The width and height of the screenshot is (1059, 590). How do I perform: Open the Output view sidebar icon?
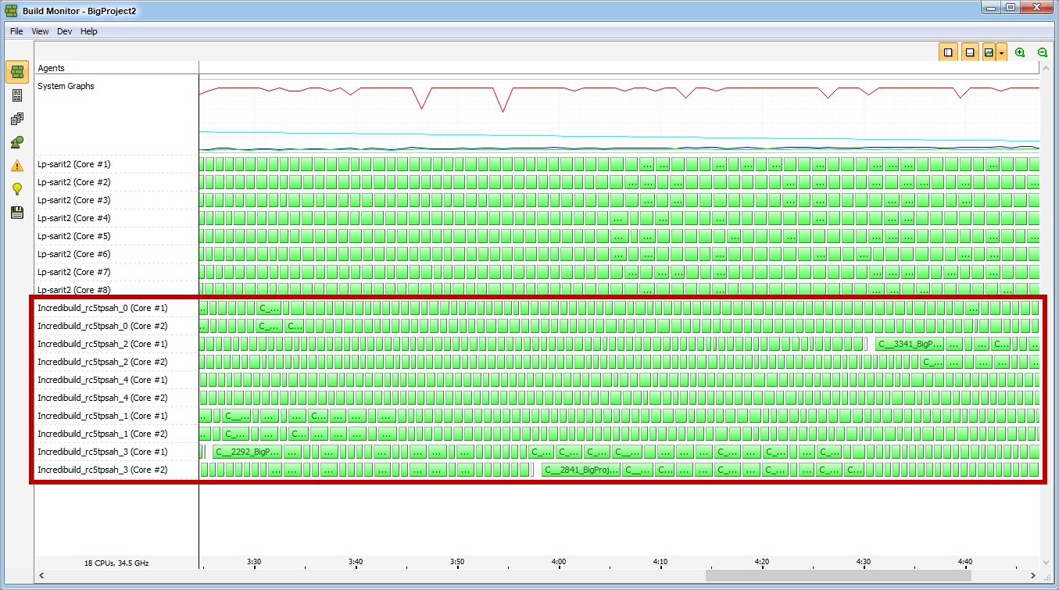[17, 95]
